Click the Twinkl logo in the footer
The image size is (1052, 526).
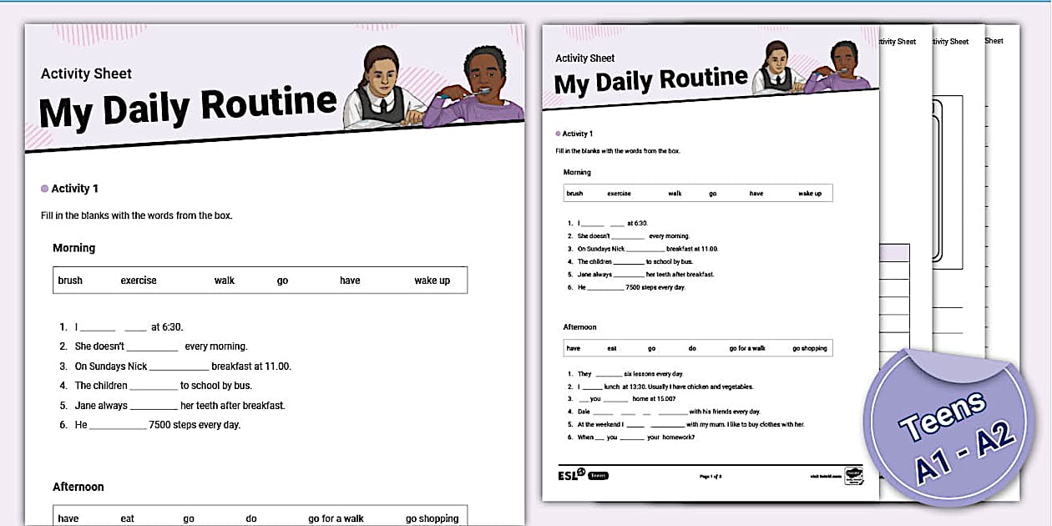pos(852,475)
